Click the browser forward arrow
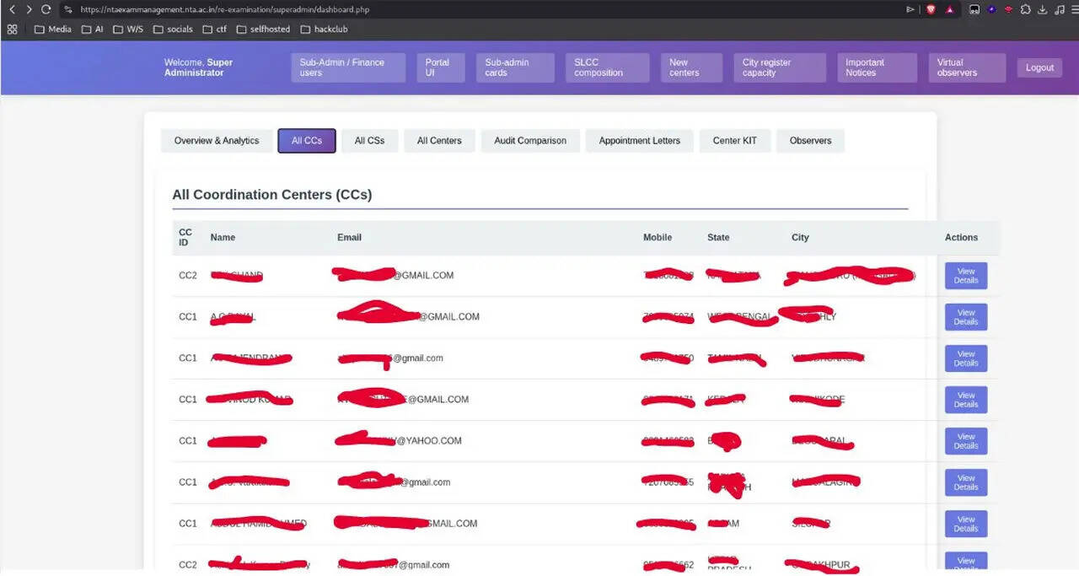 29,9
